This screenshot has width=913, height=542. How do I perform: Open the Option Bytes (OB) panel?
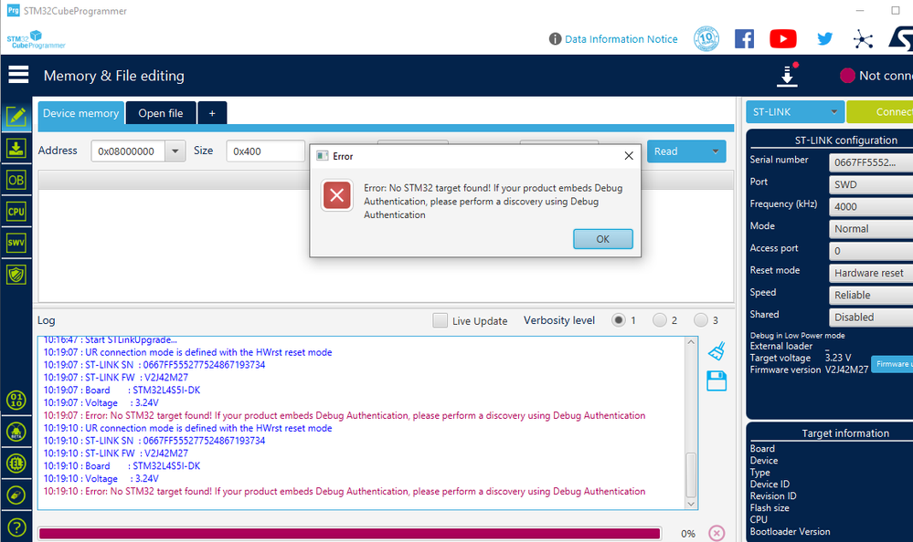(x=16, y=181)
